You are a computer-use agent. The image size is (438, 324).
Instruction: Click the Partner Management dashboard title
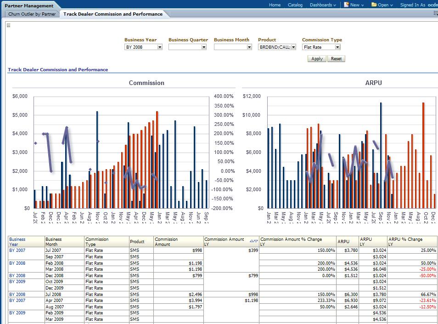pyautogui.click(x=29, y=6)
